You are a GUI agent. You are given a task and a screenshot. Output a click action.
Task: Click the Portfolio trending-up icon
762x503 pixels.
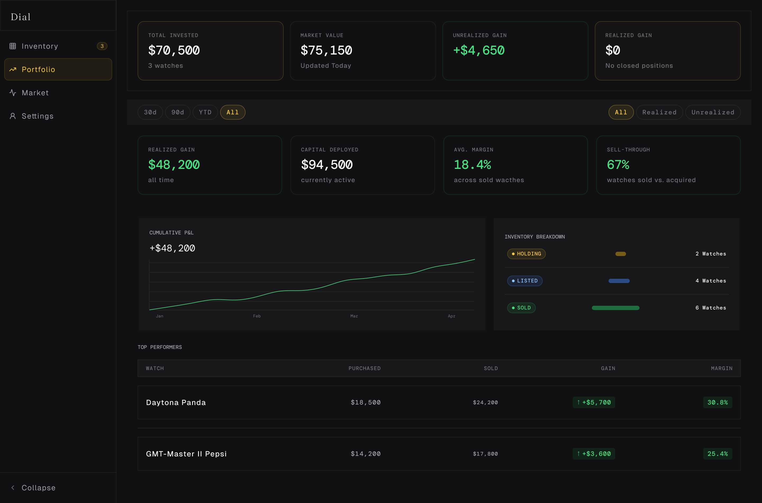coord(13,69)
